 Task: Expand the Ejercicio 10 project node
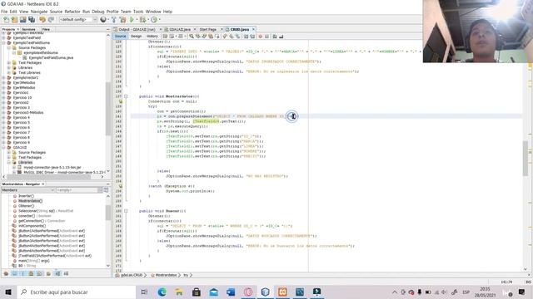tap(3, 98)
